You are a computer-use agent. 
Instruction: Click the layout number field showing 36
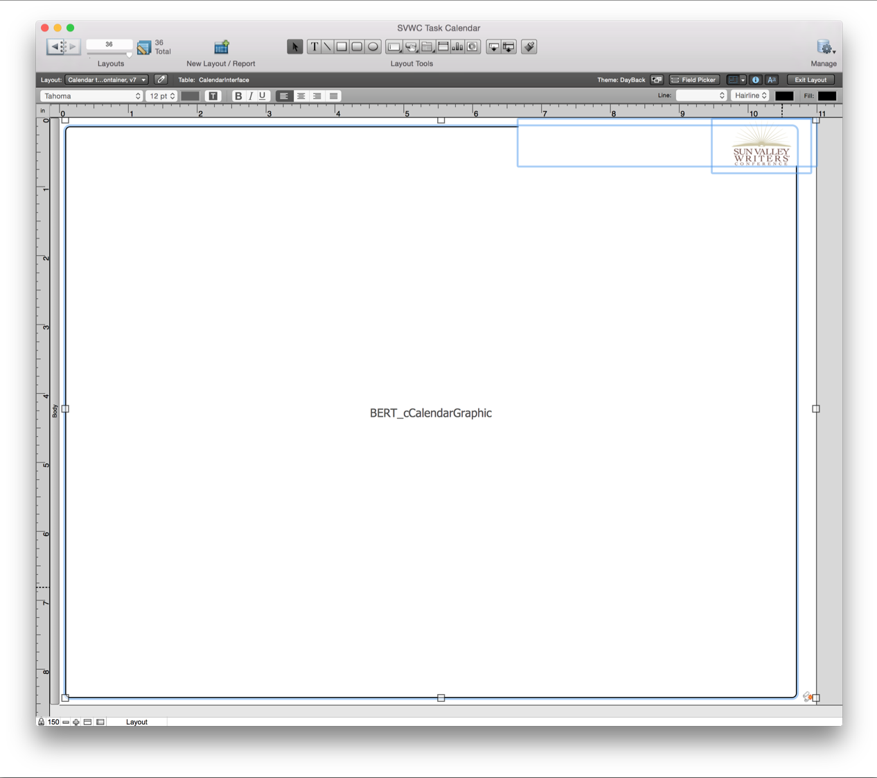109,44
